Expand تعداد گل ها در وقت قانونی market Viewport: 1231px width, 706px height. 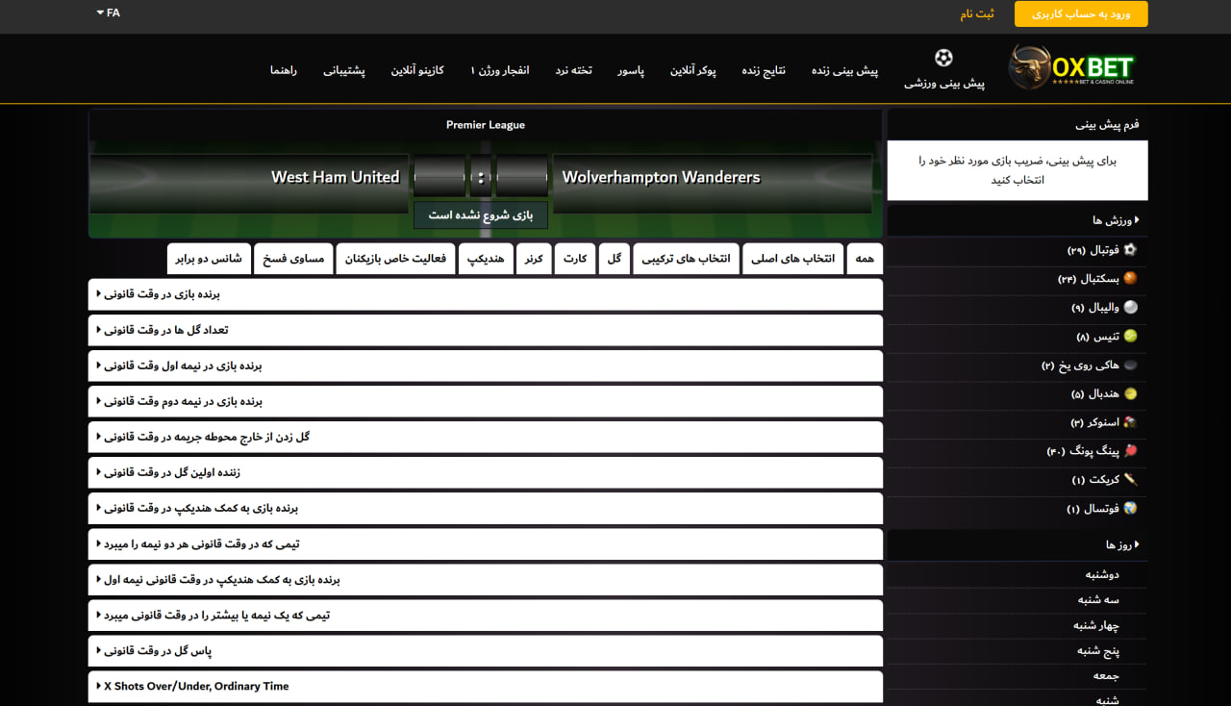[486, 329]
